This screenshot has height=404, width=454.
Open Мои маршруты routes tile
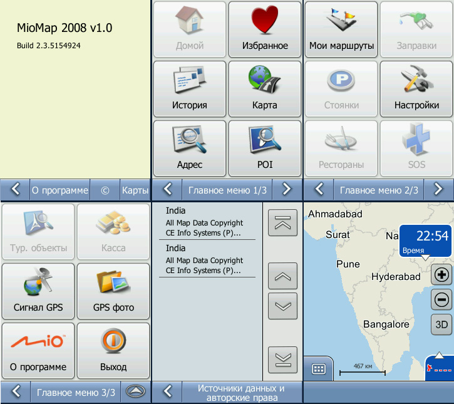click(341, 29)
